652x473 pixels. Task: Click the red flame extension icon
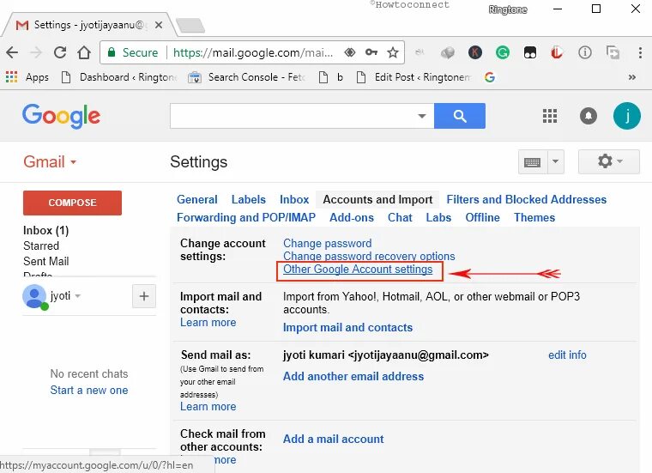tap(557, 52)
